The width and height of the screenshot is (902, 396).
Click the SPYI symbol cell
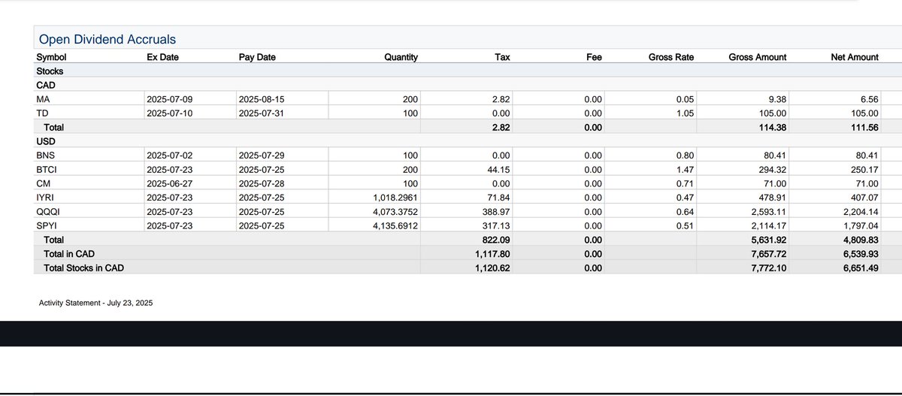coord(47,225)
